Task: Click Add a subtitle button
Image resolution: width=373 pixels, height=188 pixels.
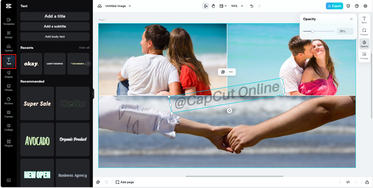Action: click(55, 26)
